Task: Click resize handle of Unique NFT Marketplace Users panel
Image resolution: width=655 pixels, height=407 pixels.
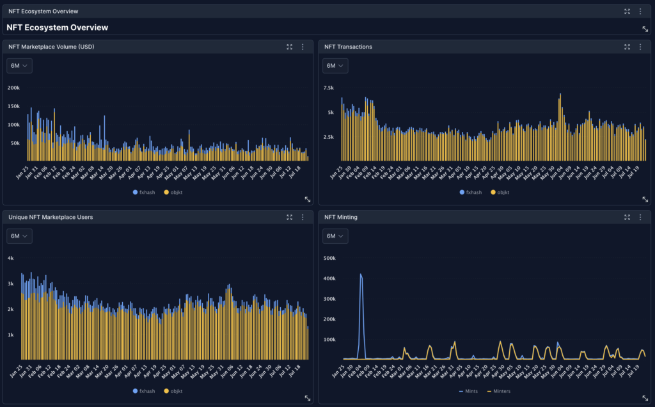Action: coord(308,398)
